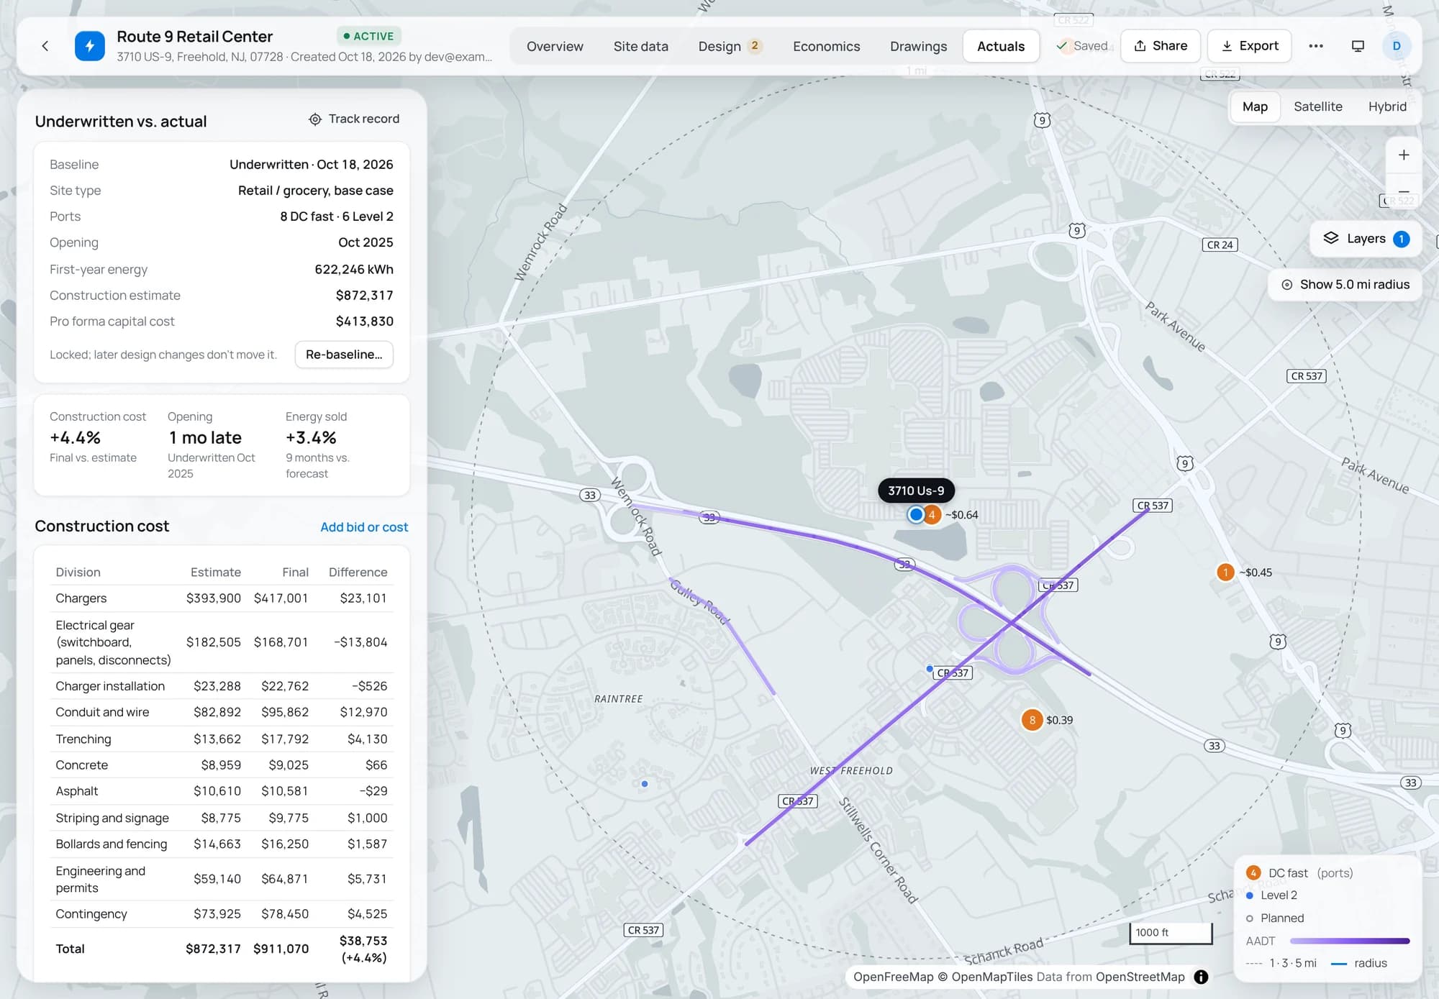Click the Layers stack icon
This screenshot has width=1439, height=999.
click(1331, 239)
